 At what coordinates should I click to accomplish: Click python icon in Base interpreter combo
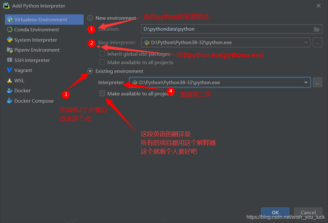point(147,43)
